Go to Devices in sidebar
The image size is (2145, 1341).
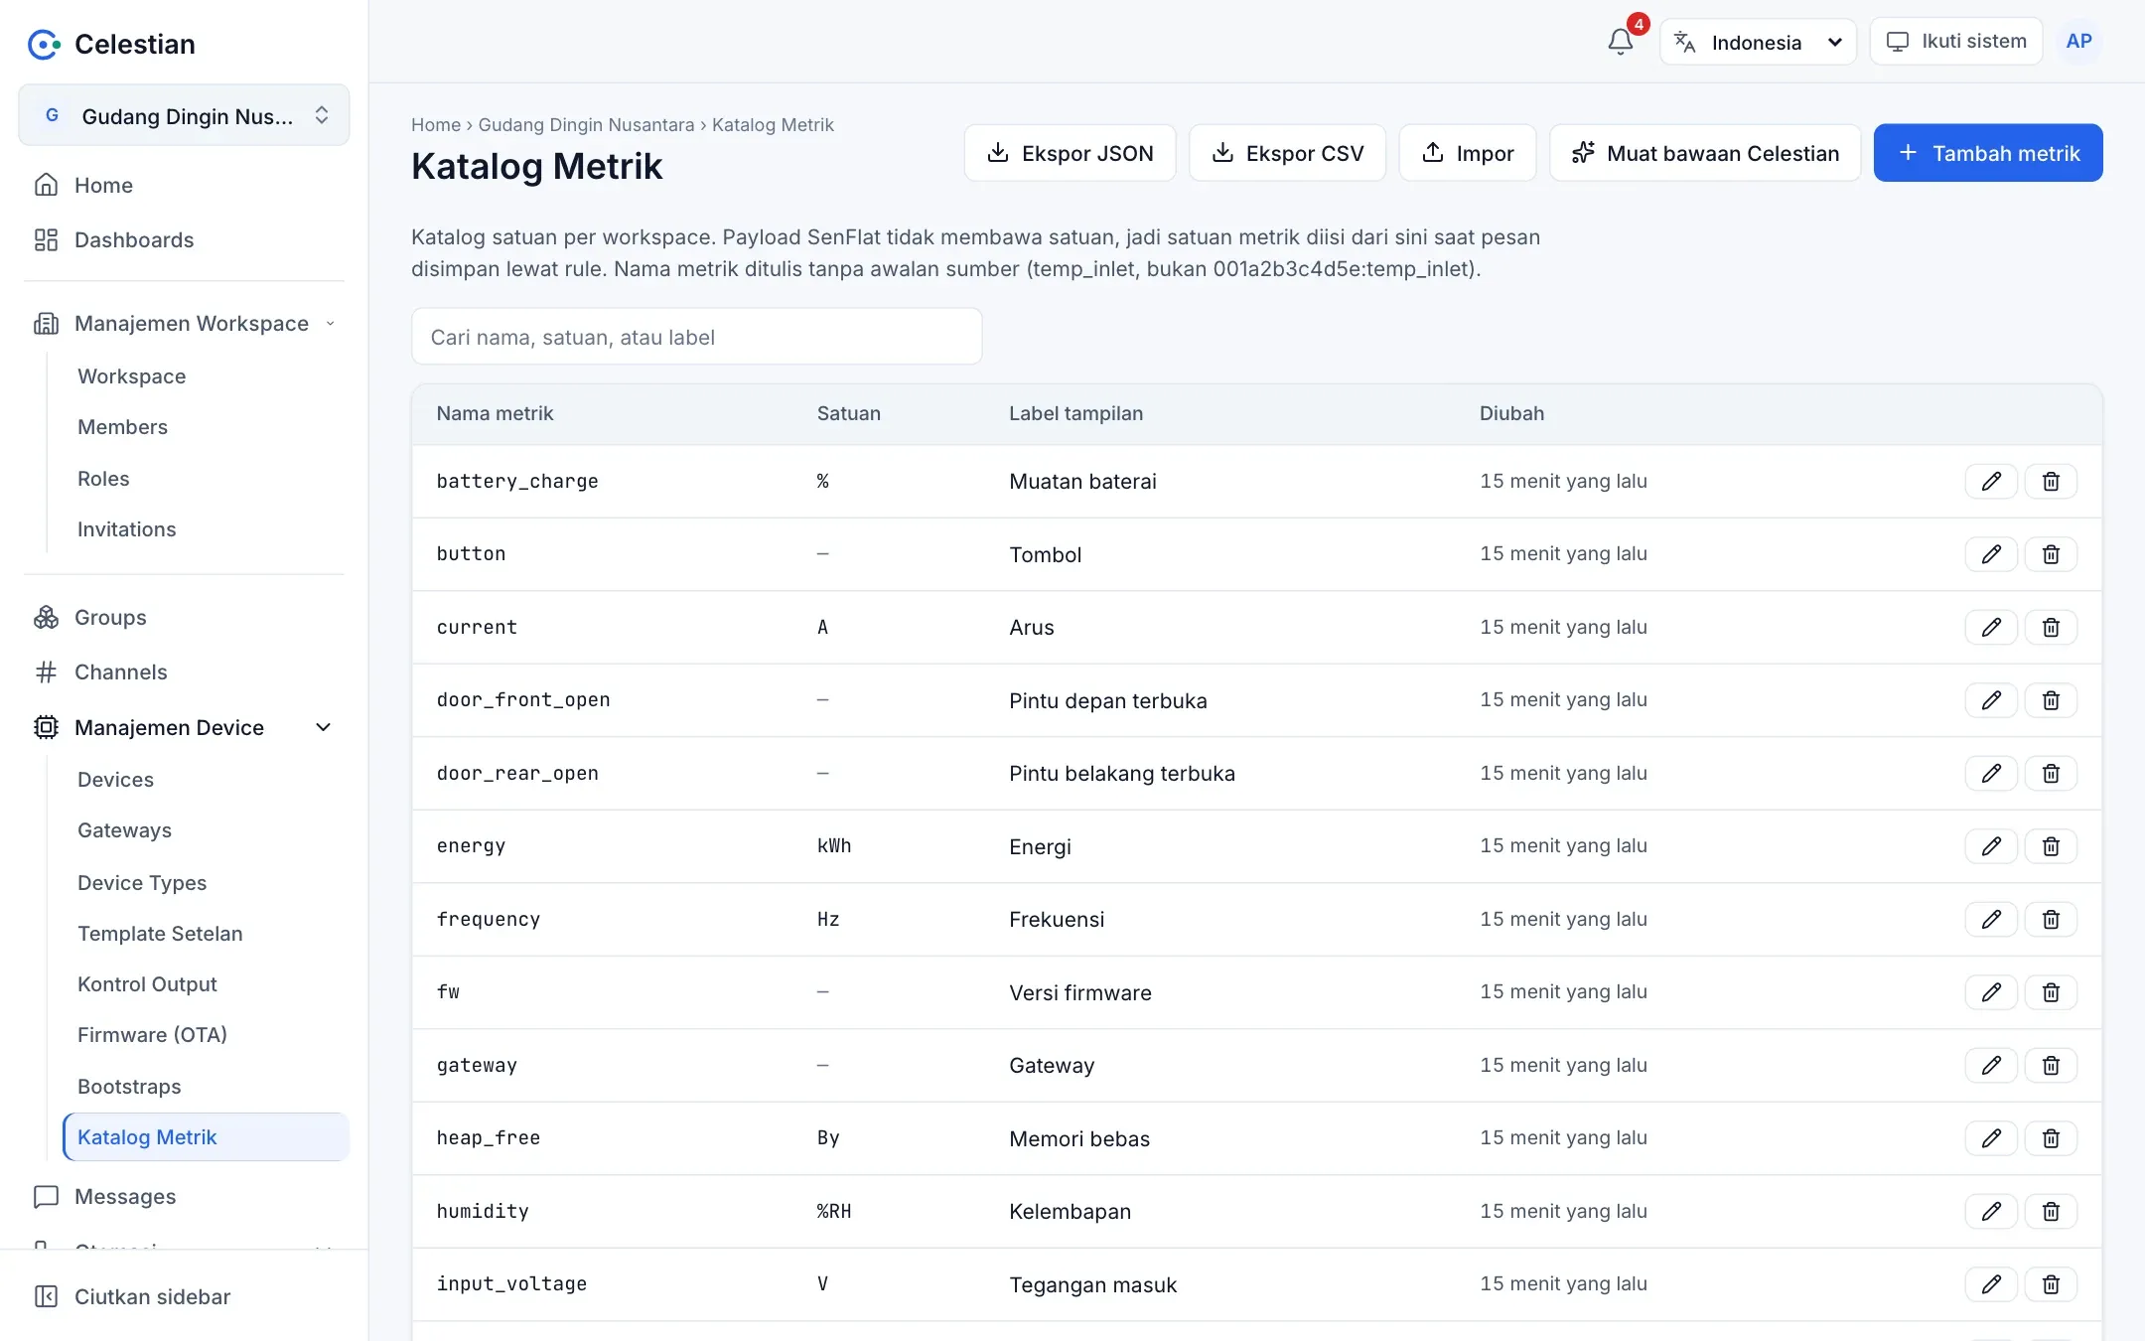tap(115, 780)
